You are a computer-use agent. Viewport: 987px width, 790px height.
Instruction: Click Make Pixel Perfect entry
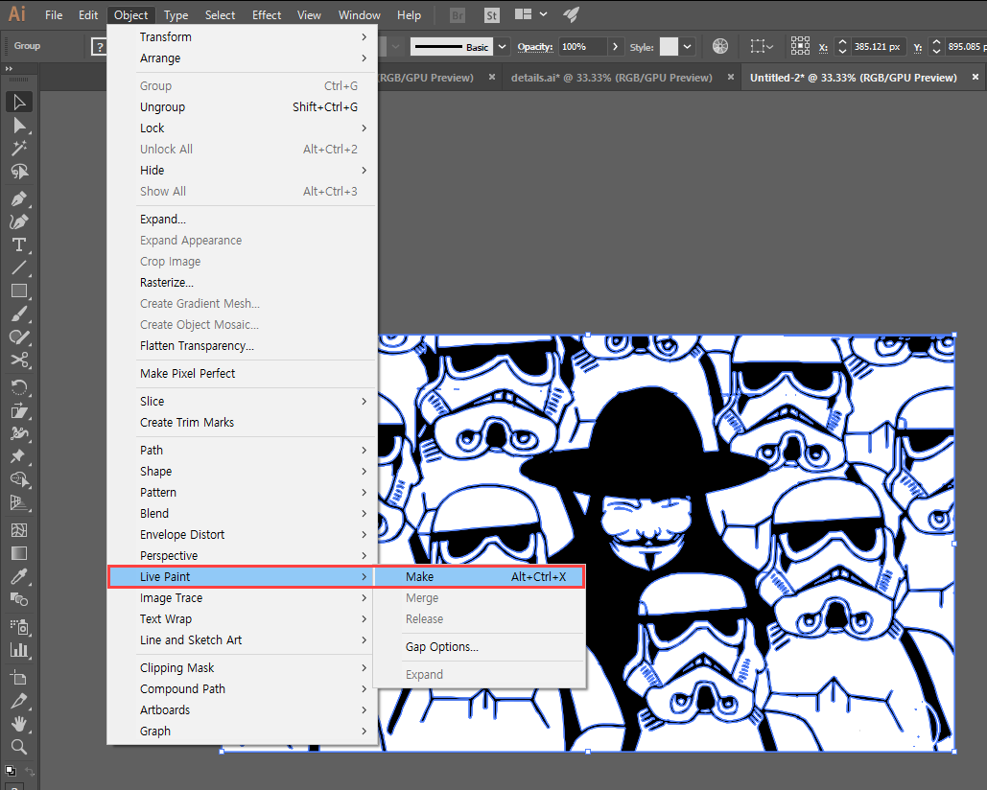pyautogui.click(x=242, y=374)
